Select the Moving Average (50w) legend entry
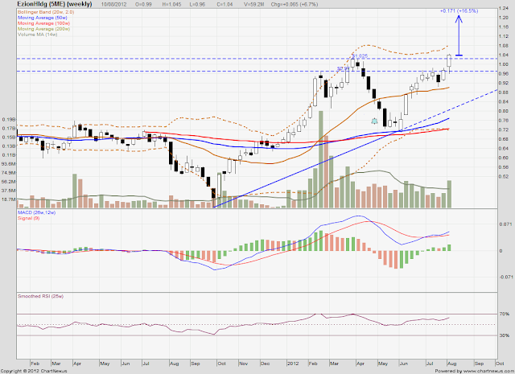This screenshot has height=374, width=515. click(43, 18)
